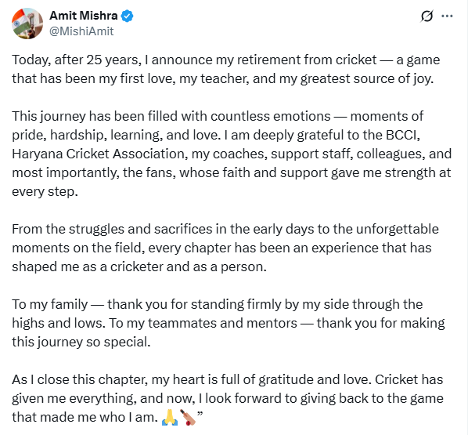This screenshot has width=468, height=435.
Task: Click the paragraph starting 'This journey has been'
Action: (x=232, y=154)
